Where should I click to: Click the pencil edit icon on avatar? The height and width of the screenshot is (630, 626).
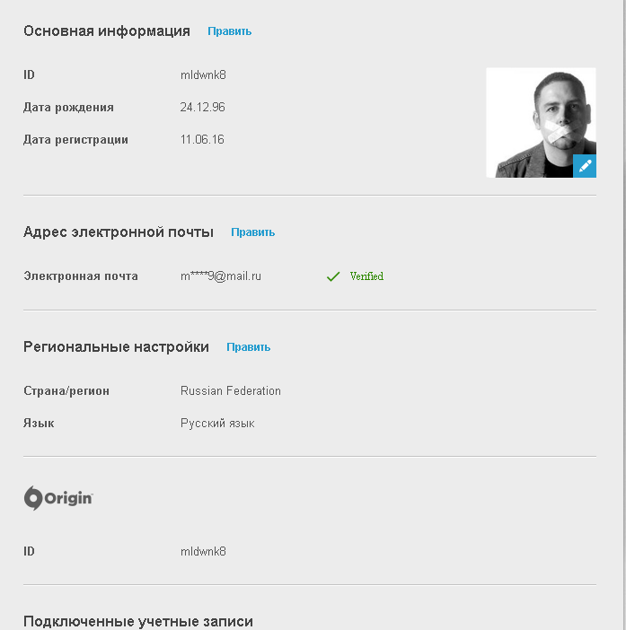click(x=584, y=165)
